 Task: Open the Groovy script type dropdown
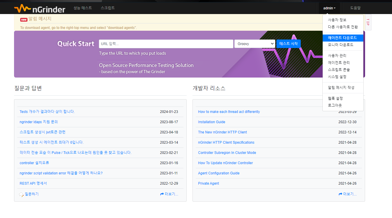click(255, 44)
